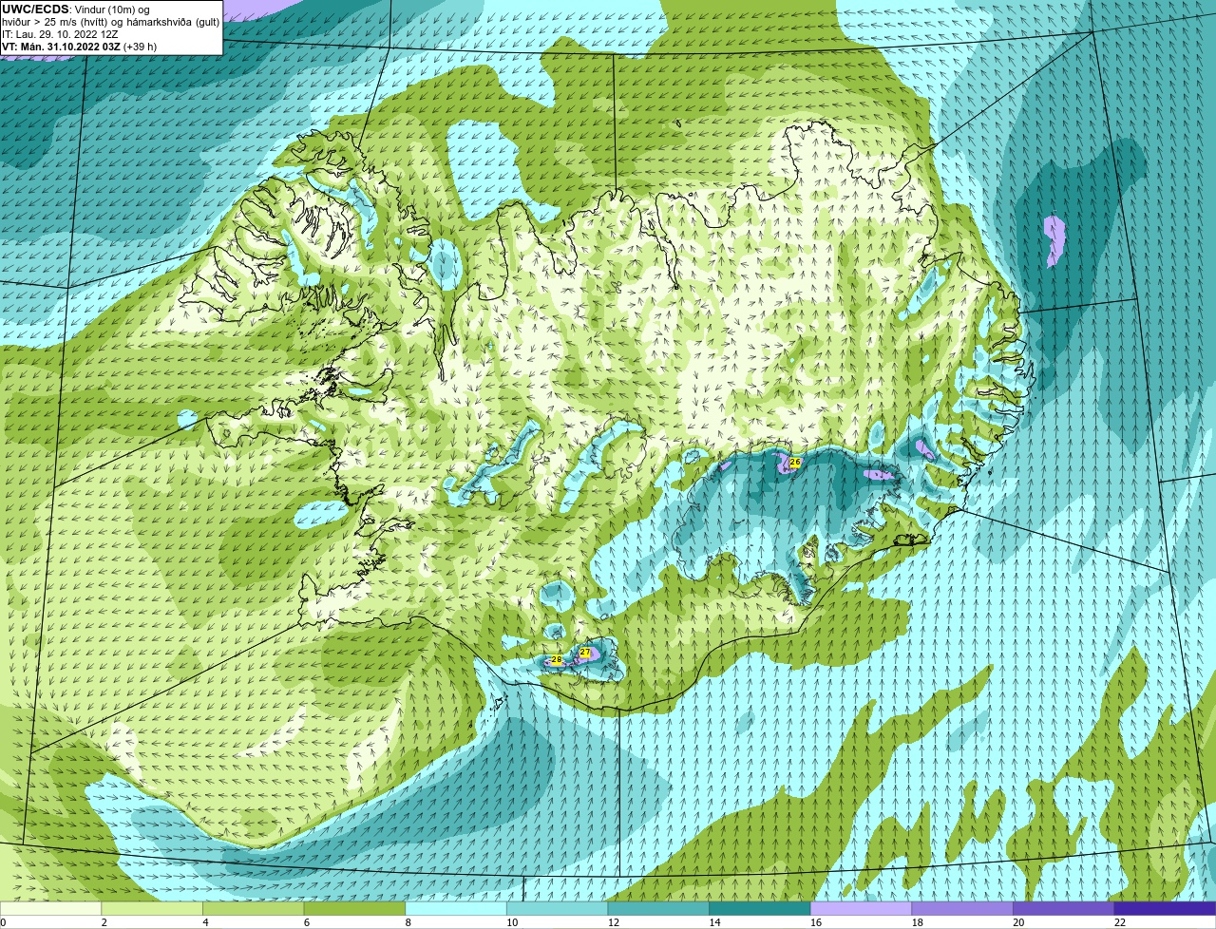The width and height of the screenshot is (1216, 929).
Task: Click scale label '6' on color bar
Action: click(x=306, y=922)
